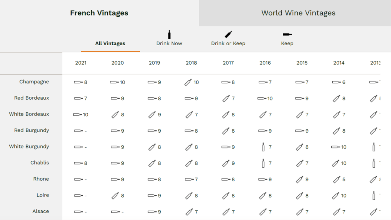Click the 2019 vintage column header
Screen dimensions: 391x220
click(154, 63)
